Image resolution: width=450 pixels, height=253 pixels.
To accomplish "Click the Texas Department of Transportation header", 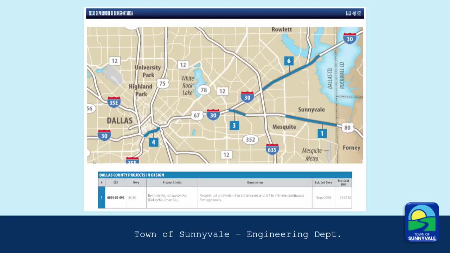I will pos(111,13).
